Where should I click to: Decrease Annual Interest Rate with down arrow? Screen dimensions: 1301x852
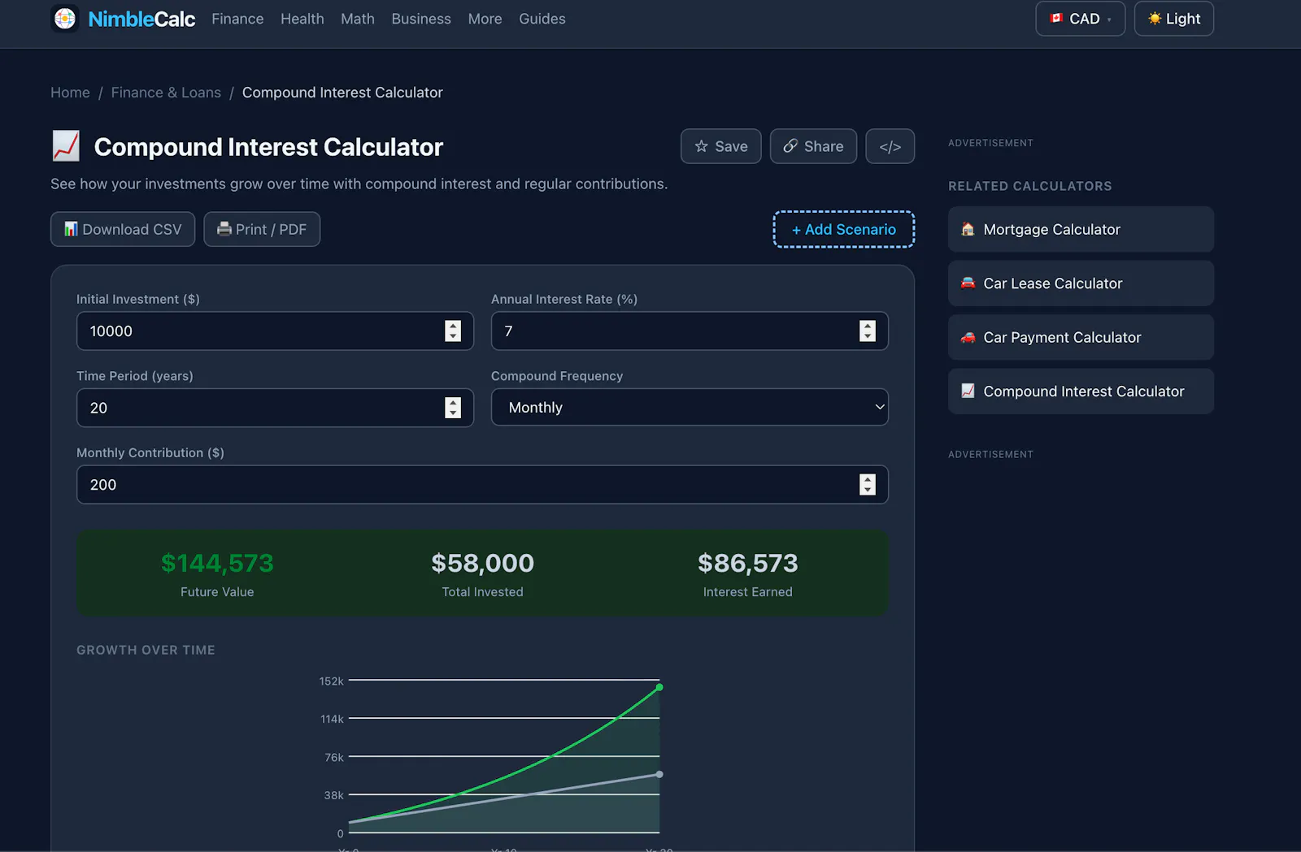click(868, 336)
